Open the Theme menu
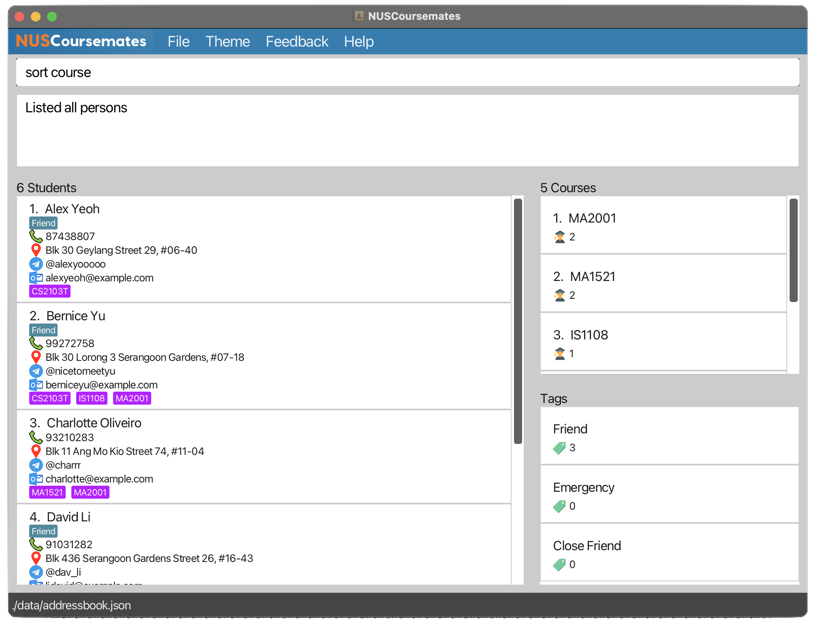This screenshot has height=626, width=818. pos(227,41)
